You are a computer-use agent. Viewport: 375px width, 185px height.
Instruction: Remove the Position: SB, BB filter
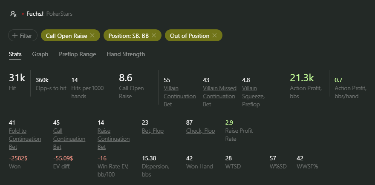tap(154, 36)
